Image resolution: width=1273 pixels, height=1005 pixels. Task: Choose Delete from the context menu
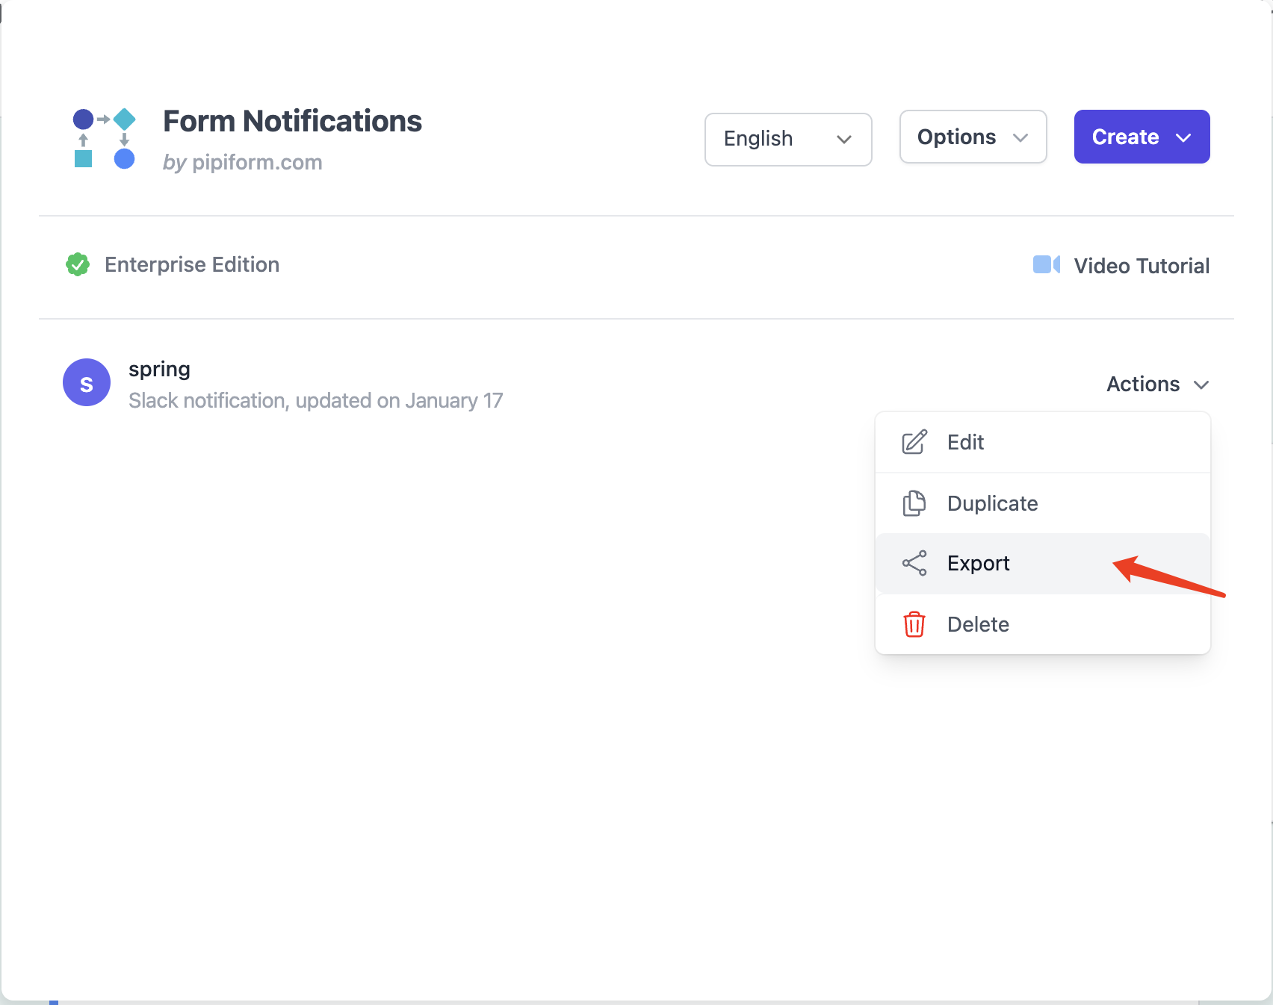pos(978,624)
